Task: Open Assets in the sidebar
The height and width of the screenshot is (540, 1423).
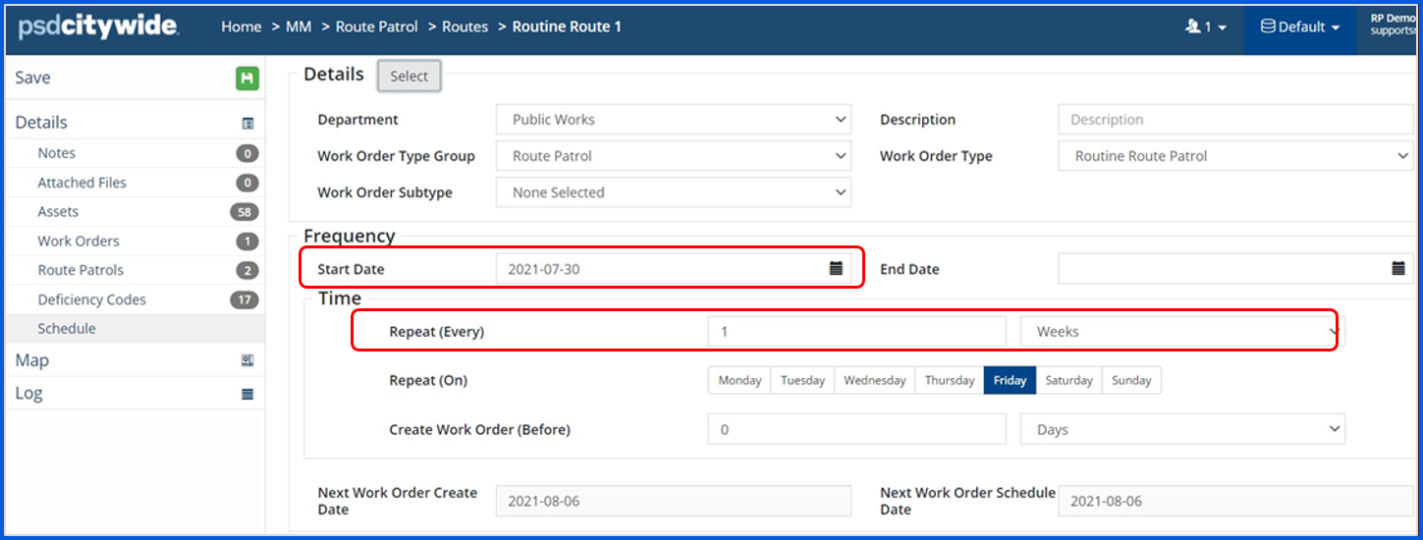Action: click(x=58, y=211)
